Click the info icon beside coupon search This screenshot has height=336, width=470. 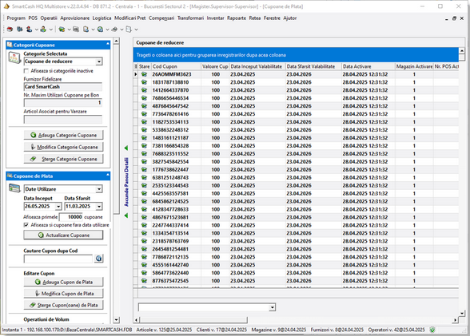(x=98, y=259)
